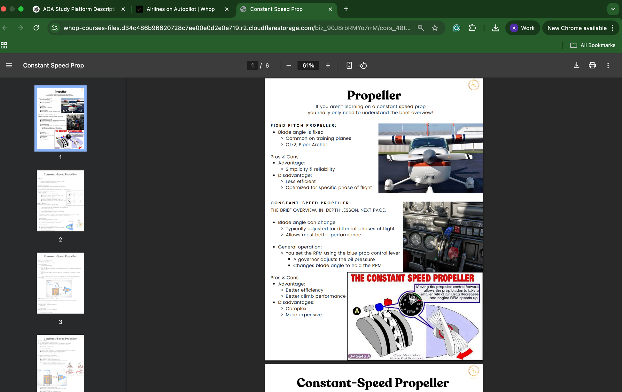Screen dimensions: 622x392
Task: Click the cockpit prop lever photo
Action: (x=443, y=237)
